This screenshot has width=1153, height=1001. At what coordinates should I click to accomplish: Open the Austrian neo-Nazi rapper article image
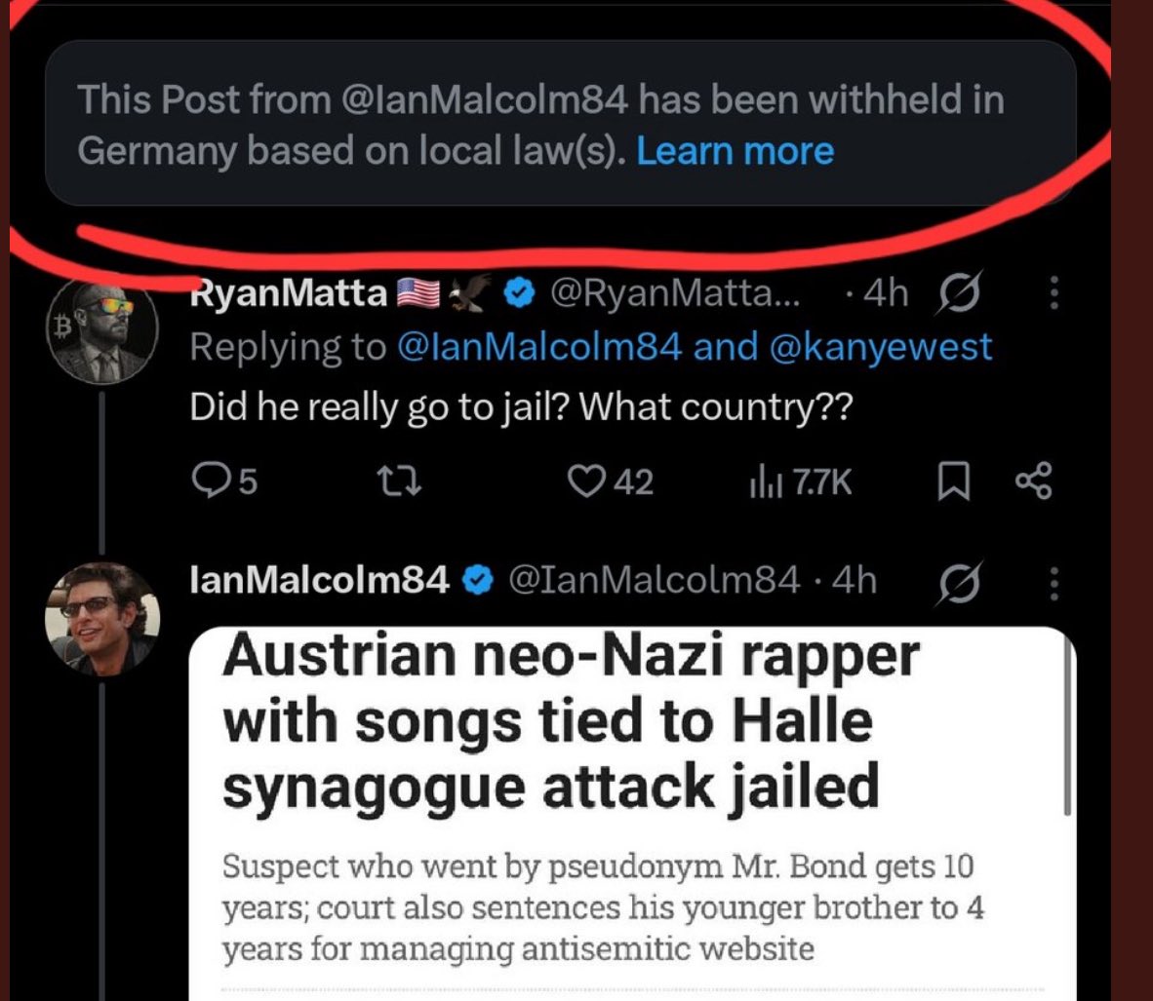pyautogui.click(x=634, y=809)
